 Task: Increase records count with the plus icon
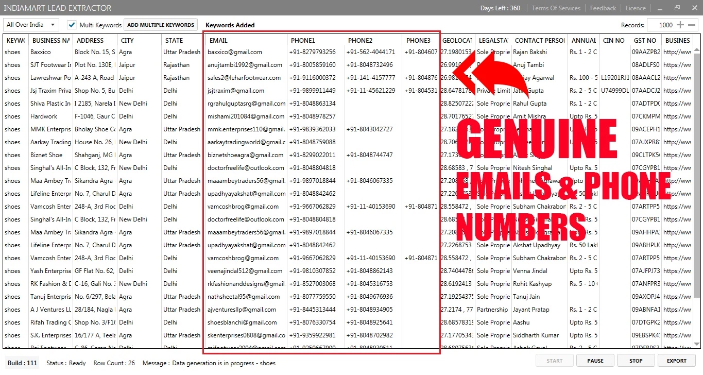pyautogui.click(x=680, y=25)
